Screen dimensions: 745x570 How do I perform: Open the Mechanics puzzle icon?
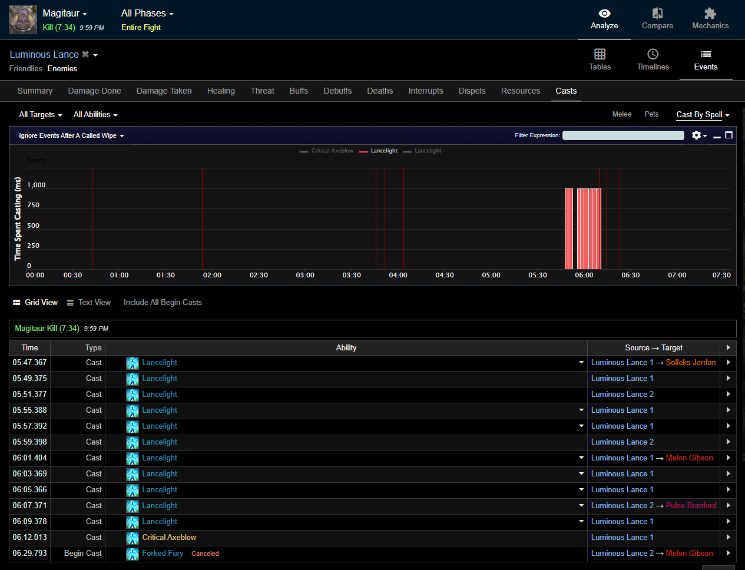(x=710, y=13)
